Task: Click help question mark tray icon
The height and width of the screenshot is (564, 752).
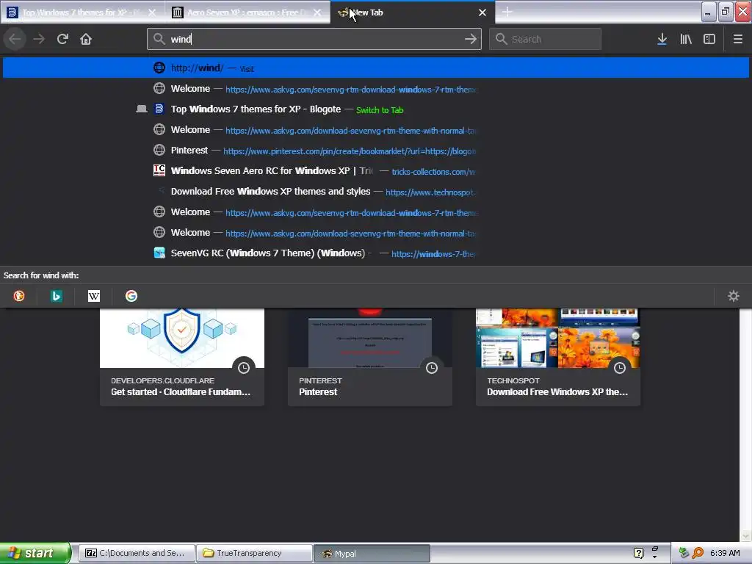Action: click(638, 553)
